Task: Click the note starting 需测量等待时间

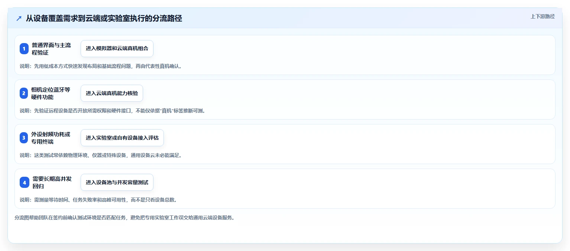Action: (x=98, y=200)
